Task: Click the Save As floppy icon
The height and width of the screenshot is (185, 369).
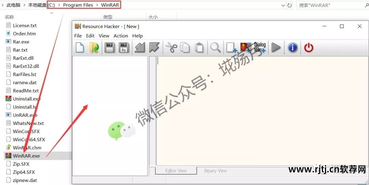Action: pos(124,47)
